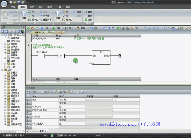Open the STEP 7 application menu button
The height and width of the screenshot is (138, 191).
4,4
